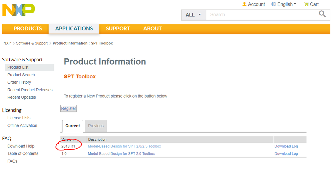This screenshot has width=333, height=172.
Task: Open Model-Based Design for SPT 2.0/2.5 Toolbox
Action: click(x=124, y=146)
